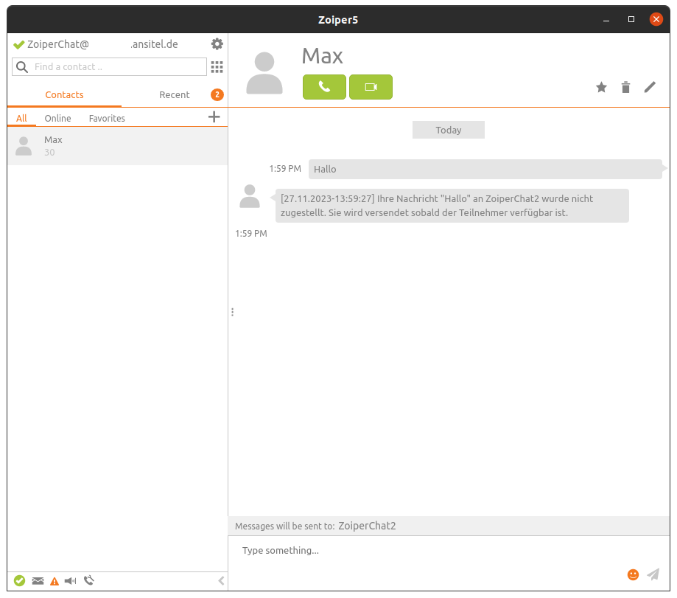Click the orange warning triangle icon
The width and height of the screenshot is (677, 598).
[55, 581]
